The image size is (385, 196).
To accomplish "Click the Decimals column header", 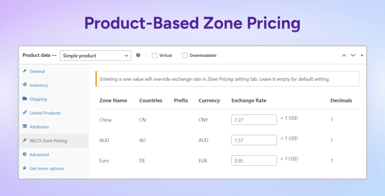I will coord(341,100).
